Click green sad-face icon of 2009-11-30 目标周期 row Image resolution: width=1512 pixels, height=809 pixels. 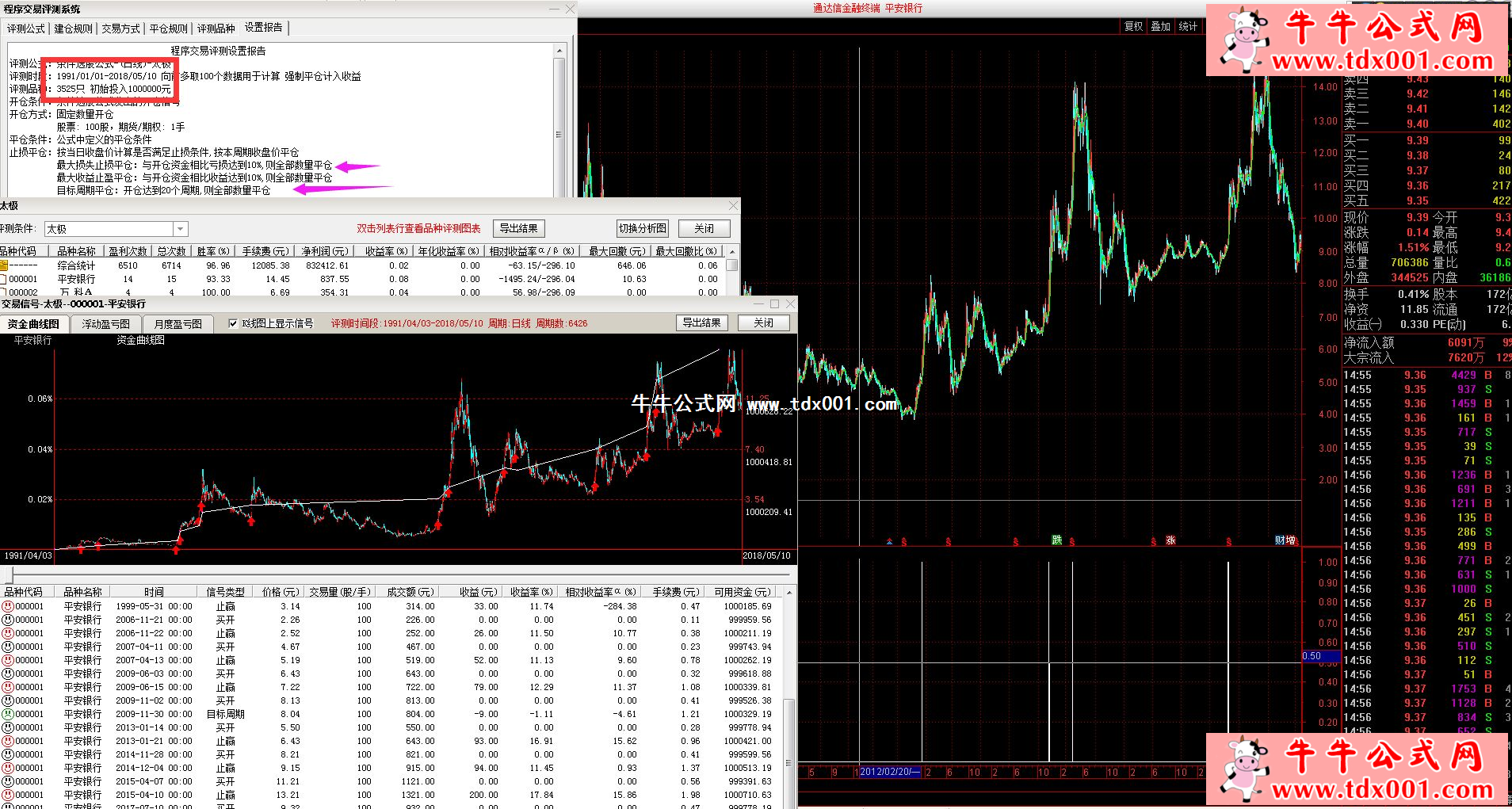[x=8, y=714]
